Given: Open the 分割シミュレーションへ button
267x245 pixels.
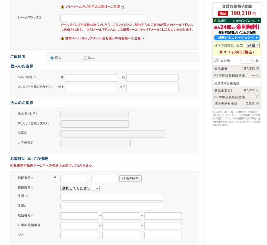Looking at the screenshot, I should 237,37.
